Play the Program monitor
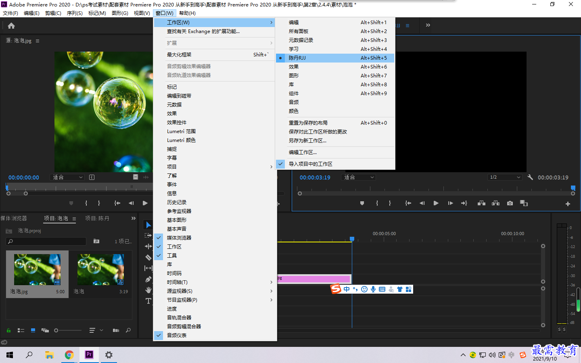Image resolution: width=581 pixels, height=363 pixels. [x=436, y=203]
